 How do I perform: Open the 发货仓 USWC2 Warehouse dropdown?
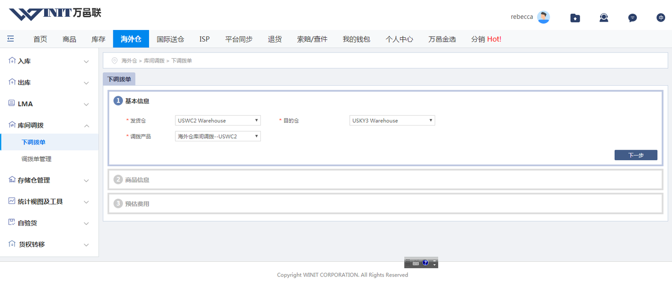[x=218, y=120]
